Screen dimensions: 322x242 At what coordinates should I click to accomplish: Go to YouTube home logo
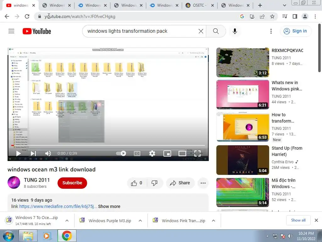click(x=37, y=31)
